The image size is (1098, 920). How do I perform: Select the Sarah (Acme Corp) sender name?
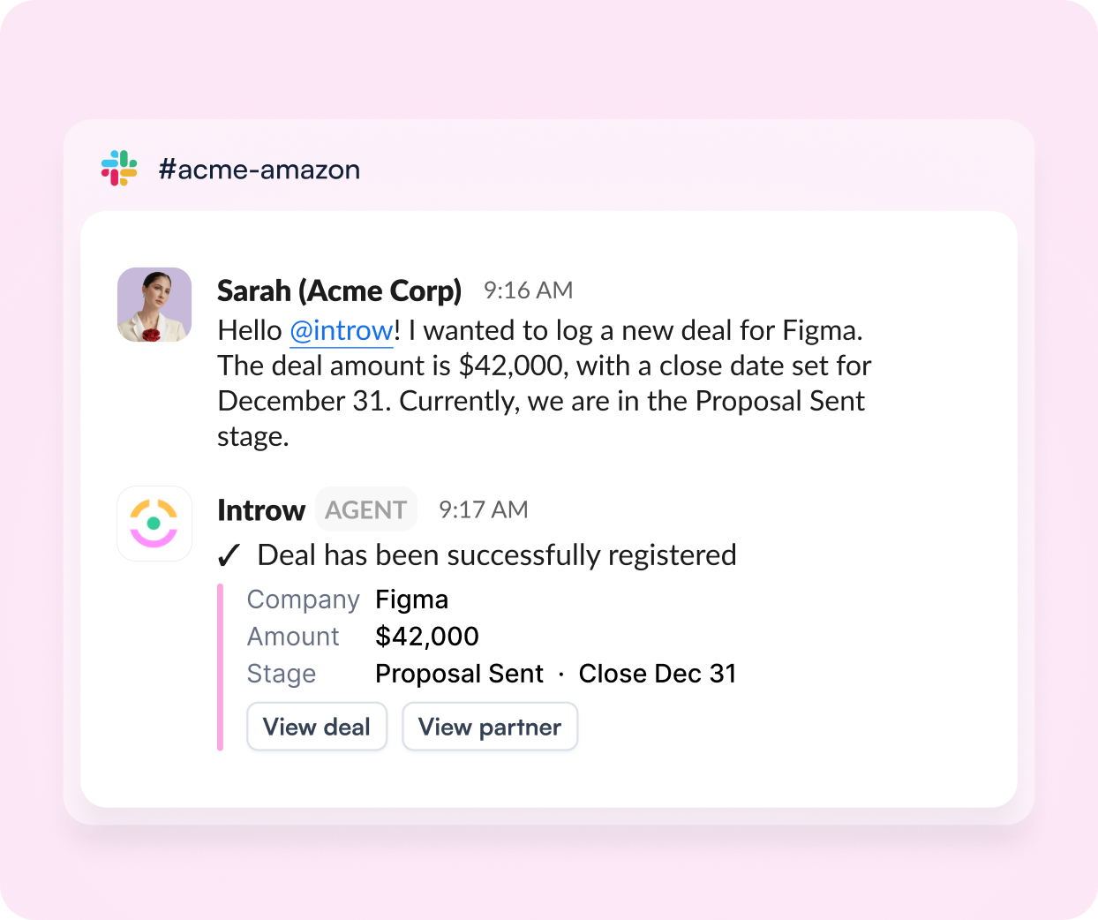click(340, 290)
